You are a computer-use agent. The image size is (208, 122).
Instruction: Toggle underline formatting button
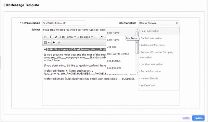56,37
